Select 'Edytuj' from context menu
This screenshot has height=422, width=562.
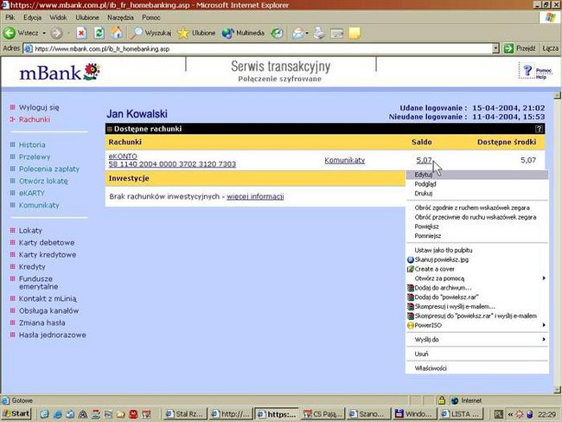pyautogui.click(x=424, y=175)
